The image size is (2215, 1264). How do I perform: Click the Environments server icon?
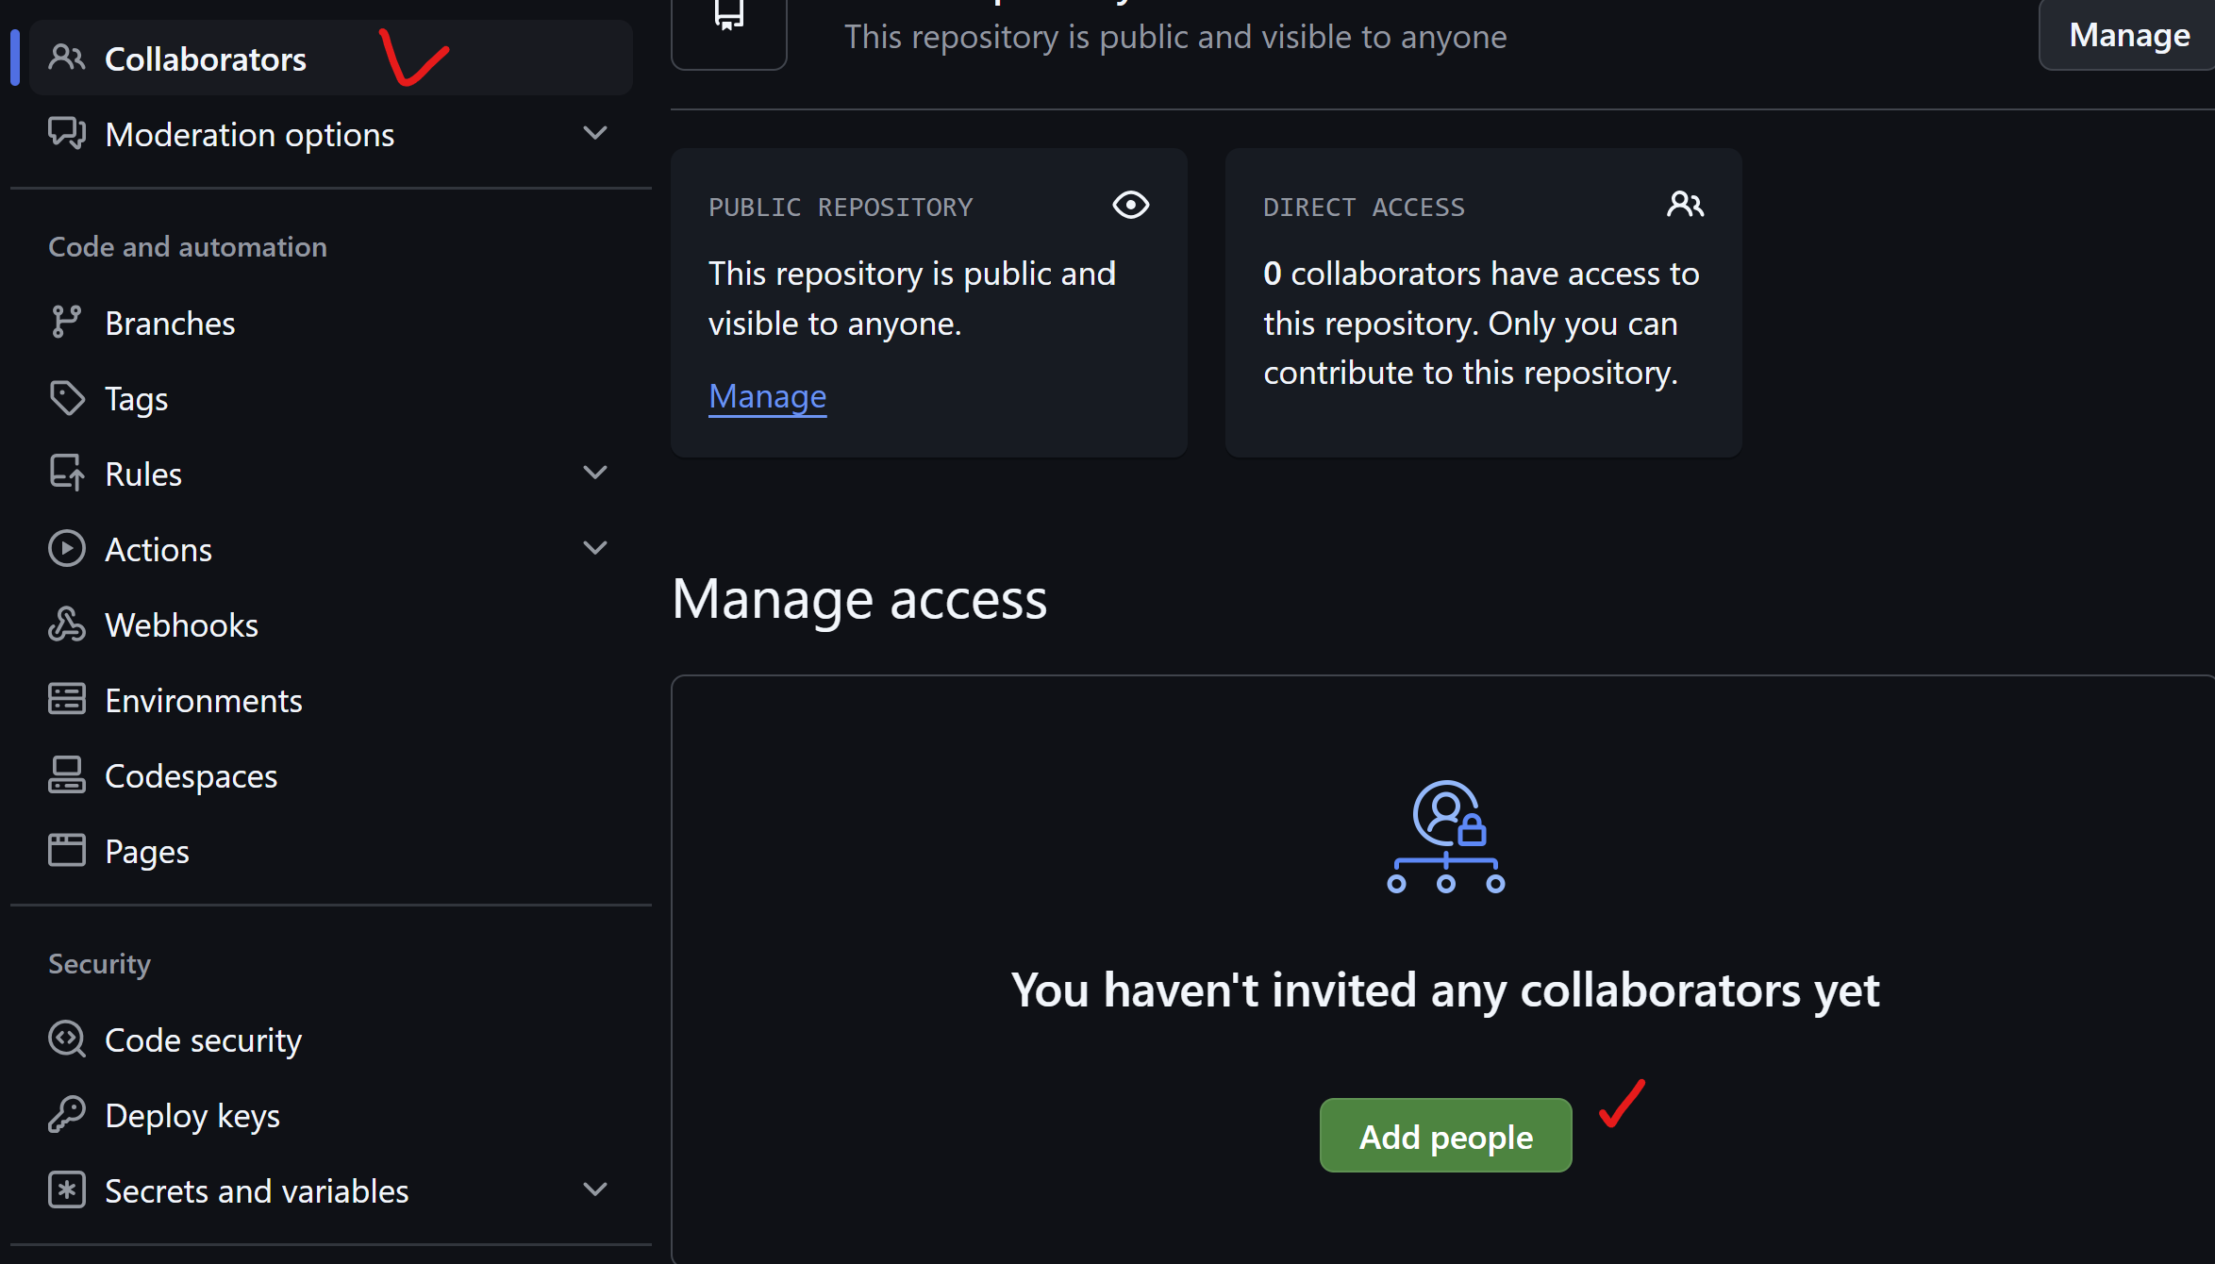pos(66,700)
